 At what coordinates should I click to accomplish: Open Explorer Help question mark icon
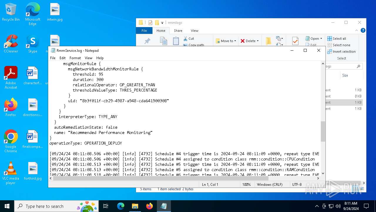point(363,30)
